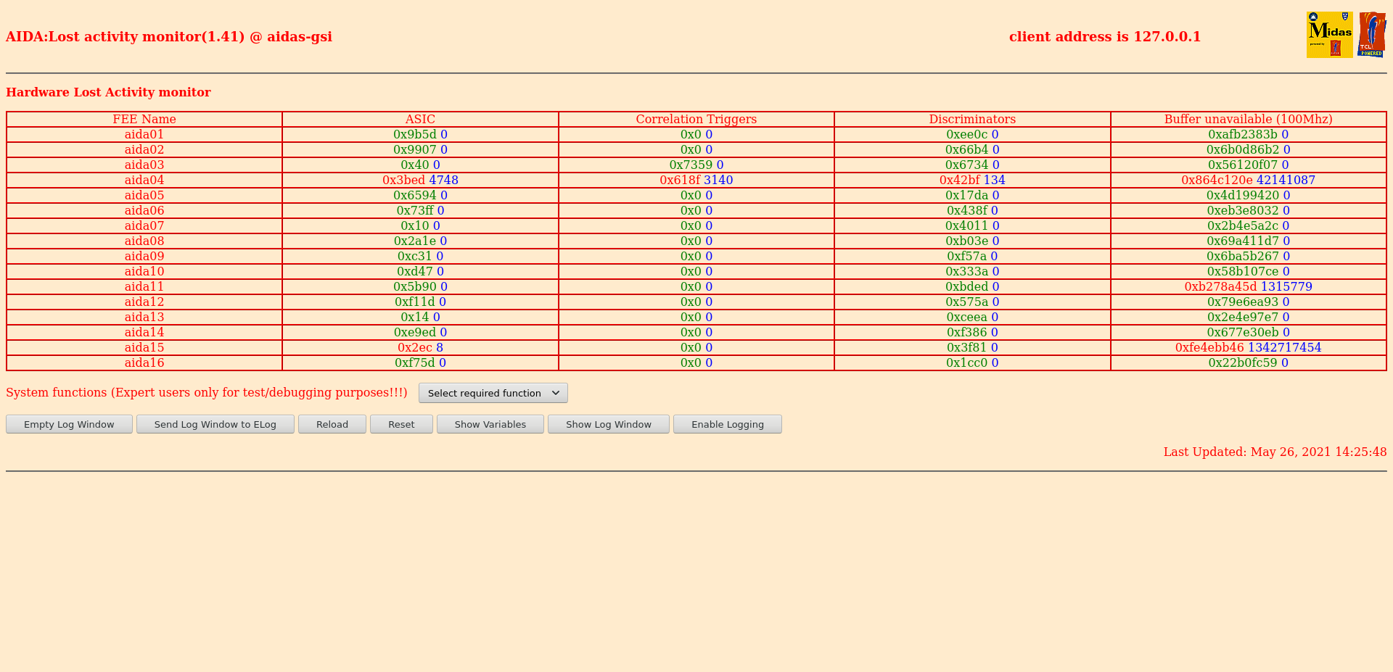Open the Select required function dropdown
The width and height of the screenshot is (1393, 672).
(493, 393)
